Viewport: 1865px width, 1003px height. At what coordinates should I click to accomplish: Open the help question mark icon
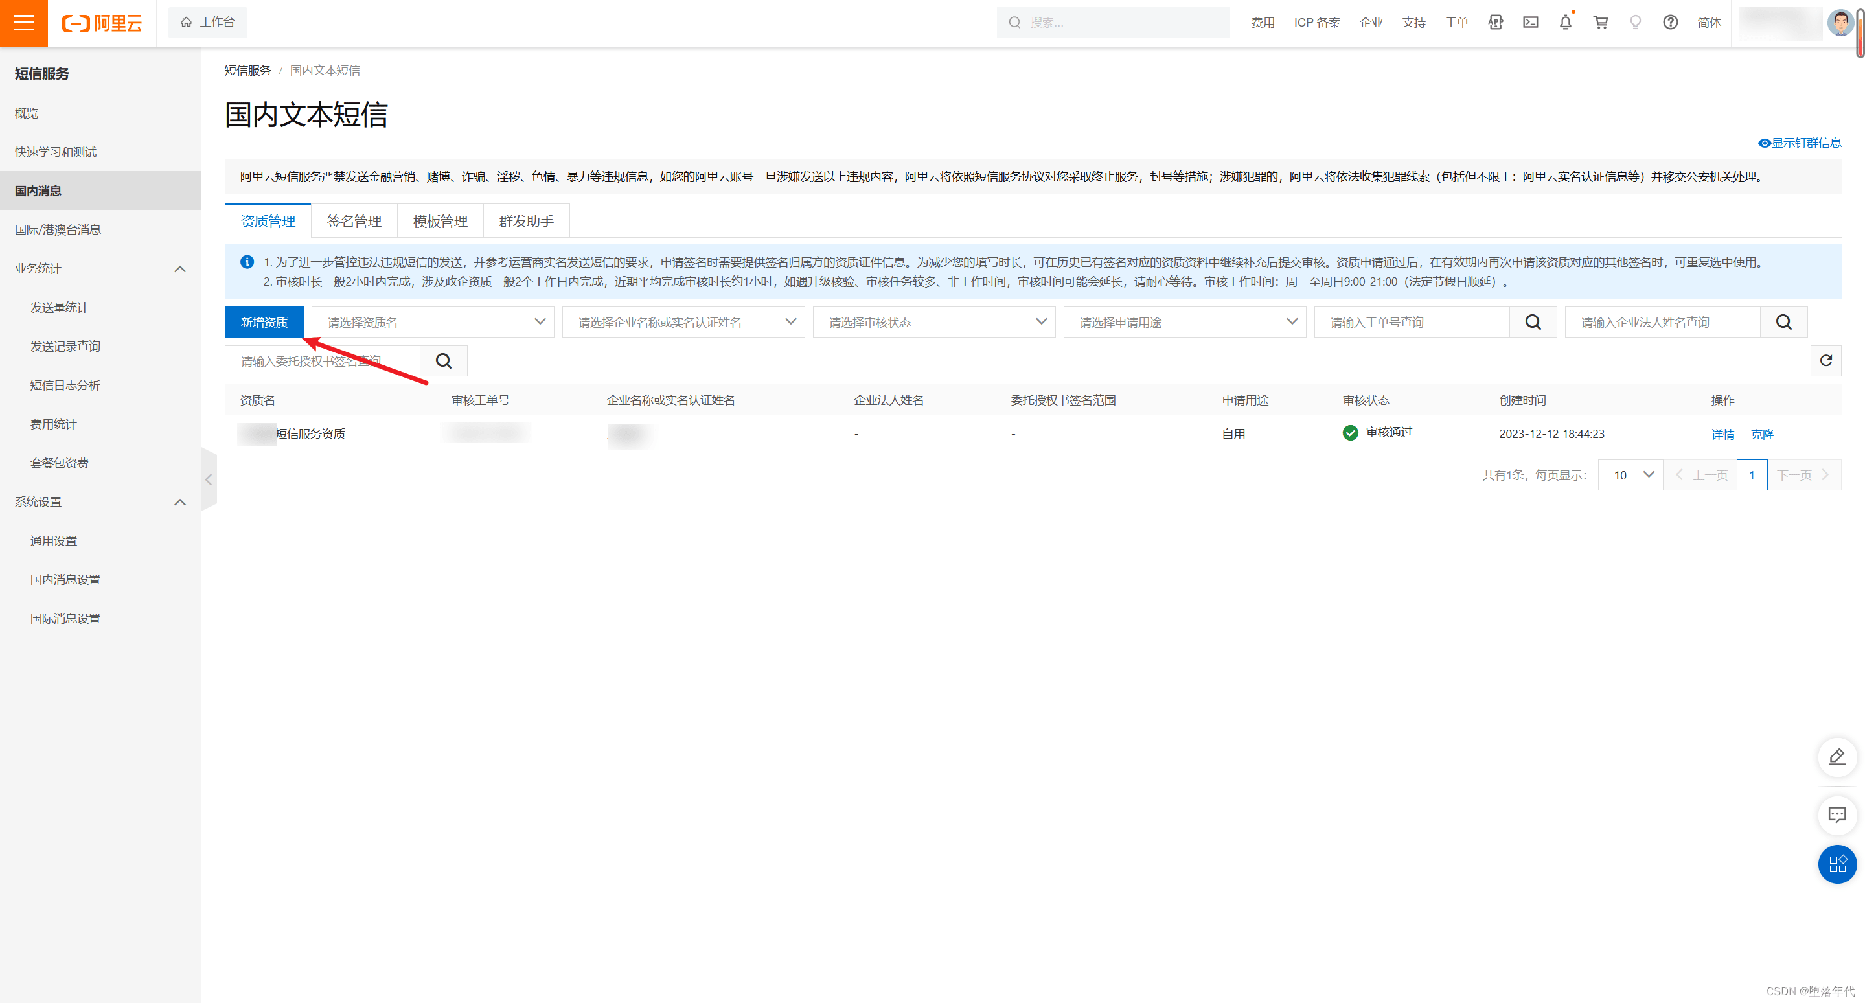[x=1670, y=23]
